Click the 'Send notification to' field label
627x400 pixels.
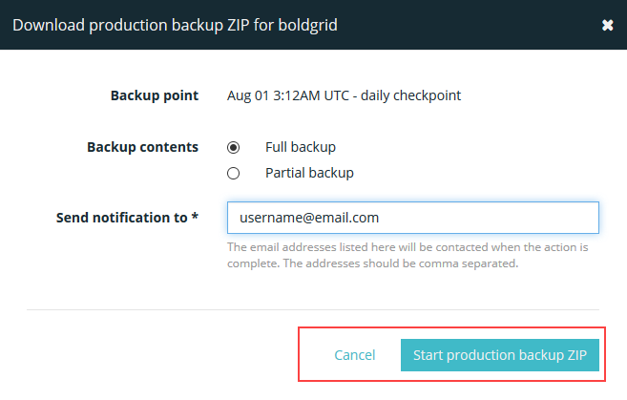pyautogui.click(x=122, y=218)
